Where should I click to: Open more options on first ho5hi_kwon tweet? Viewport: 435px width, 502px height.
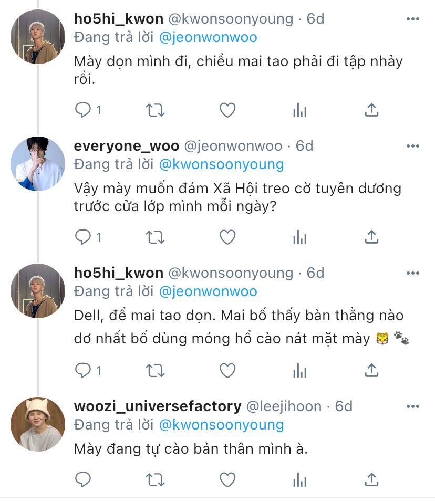413,19
